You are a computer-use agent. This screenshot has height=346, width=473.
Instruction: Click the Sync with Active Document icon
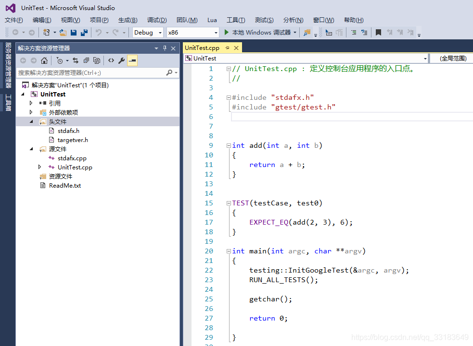(76, 60)
